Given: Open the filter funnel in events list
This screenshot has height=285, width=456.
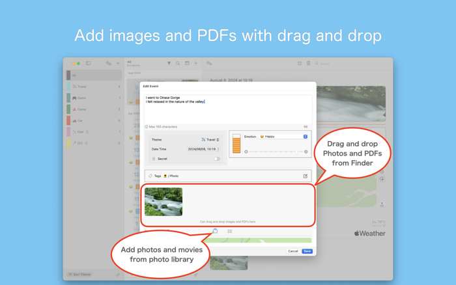Looking at the screenshot, I should pyautogui.click(x=169, y=63).
